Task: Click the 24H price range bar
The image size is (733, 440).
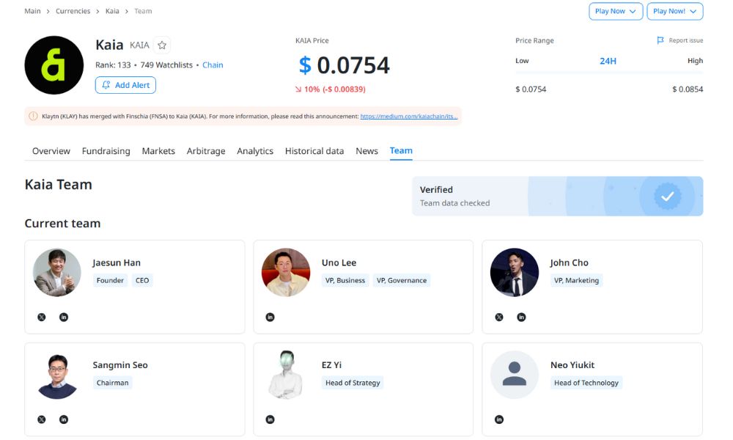Action: click(x=608, y=73)
